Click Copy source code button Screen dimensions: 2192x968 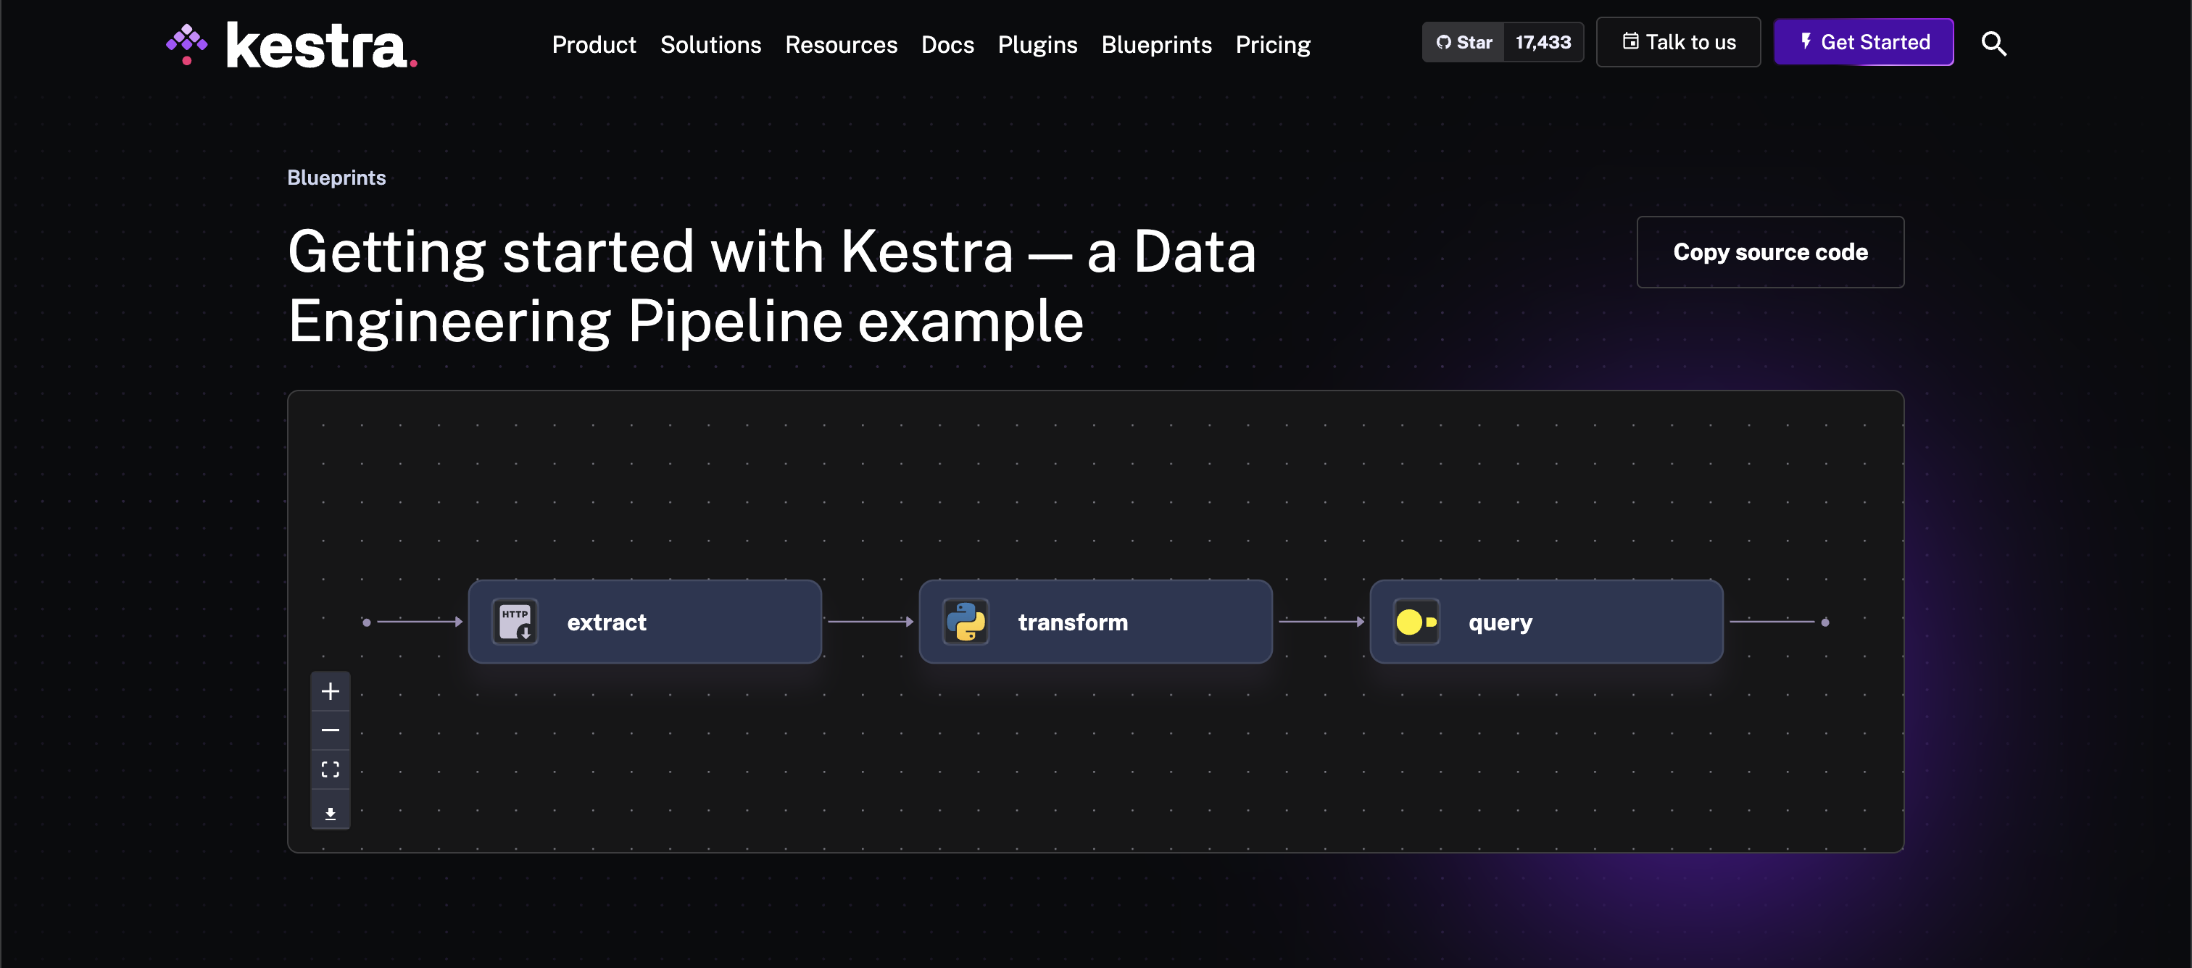1770,252
